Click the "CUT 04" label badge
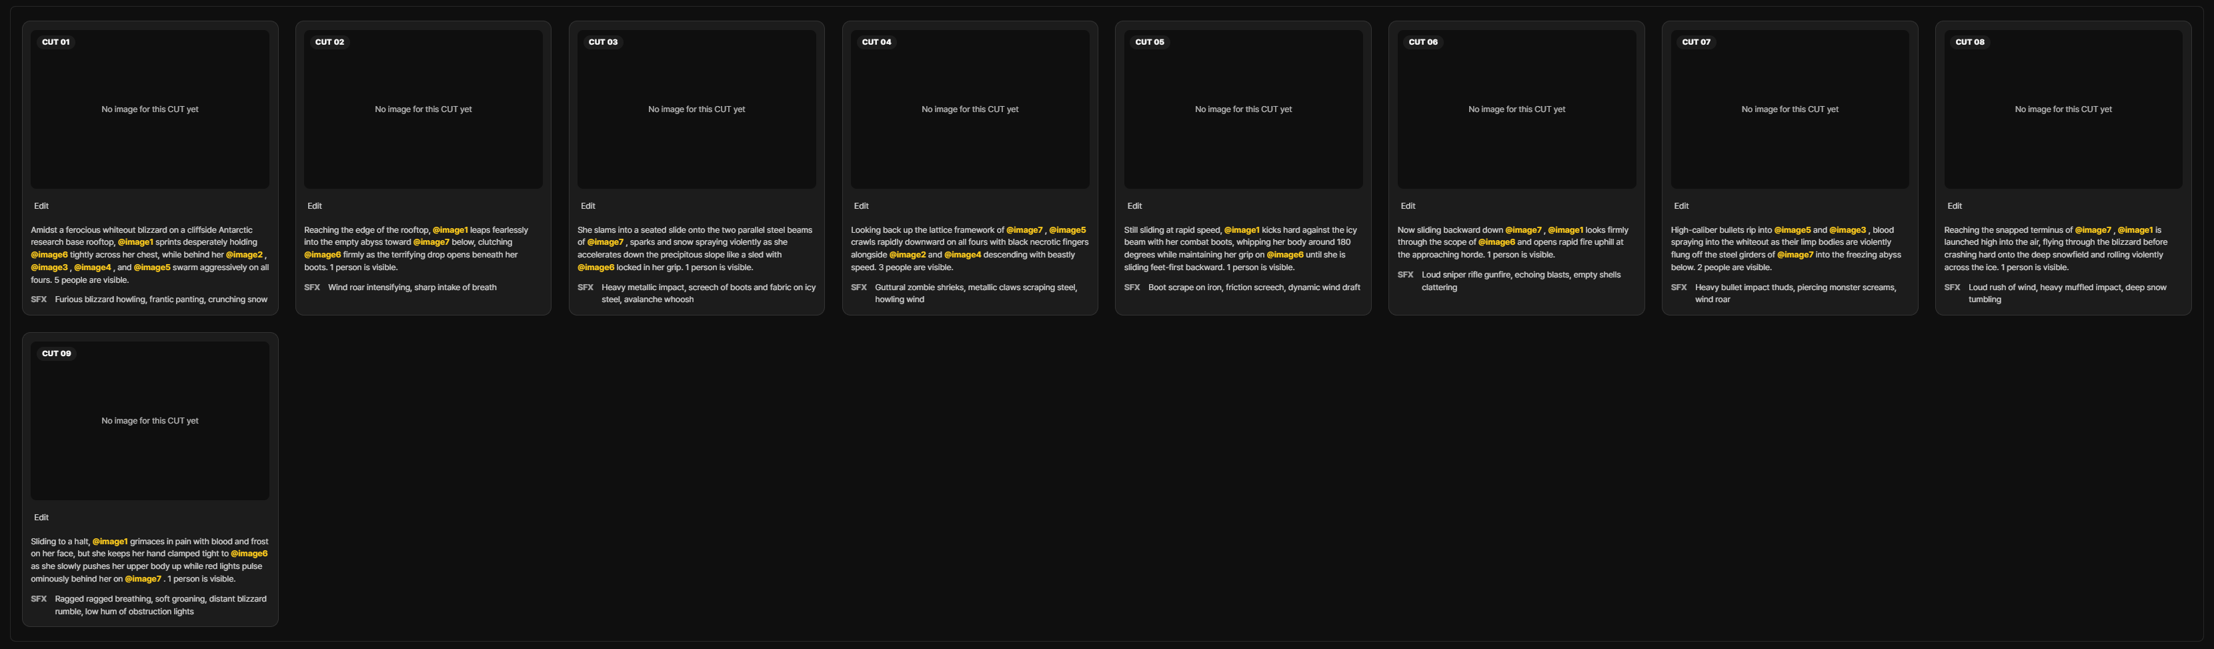Image resolution: width=2214 pixels, height=649 pixels. (876, 42)
